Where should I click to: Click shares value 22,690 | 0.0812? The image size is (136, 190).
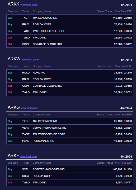(123, 44)
